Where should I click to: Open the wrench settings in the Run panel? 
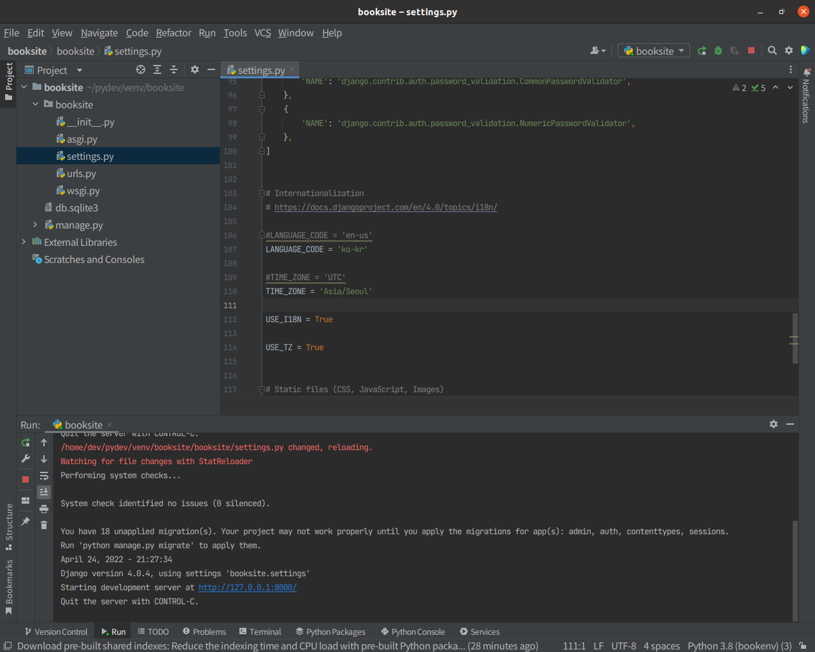point(25,458)
